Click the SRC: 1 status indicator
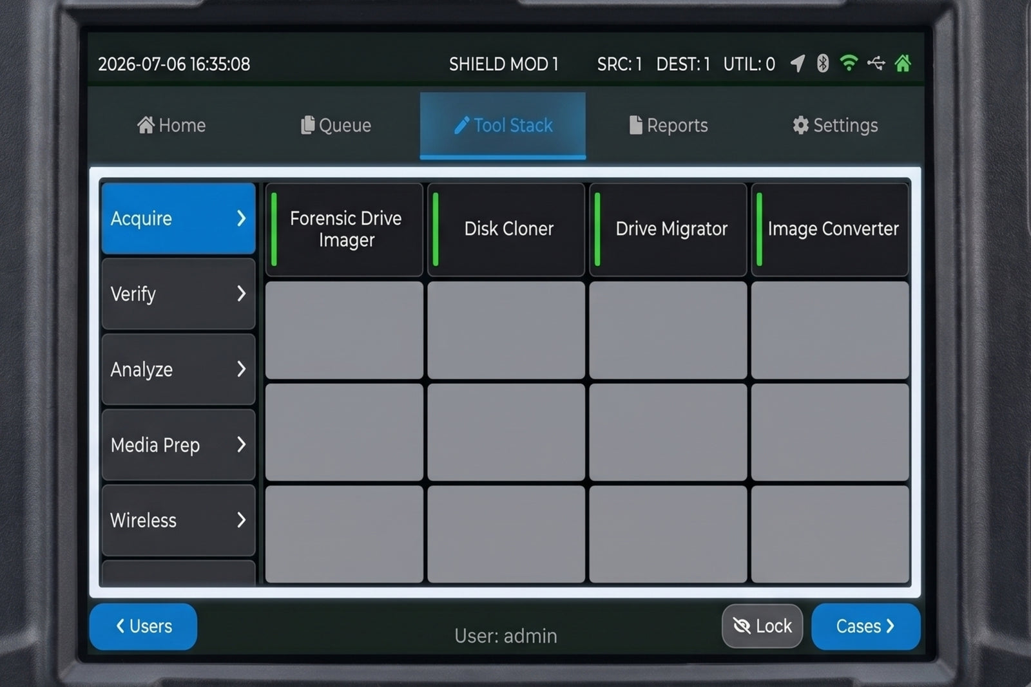Image resolution: width=1031 pixels, height=687 pixels. click(x=619, y=64)
